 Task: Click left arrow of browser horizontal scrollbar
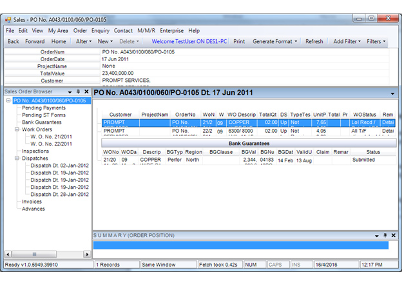[7, 254]
